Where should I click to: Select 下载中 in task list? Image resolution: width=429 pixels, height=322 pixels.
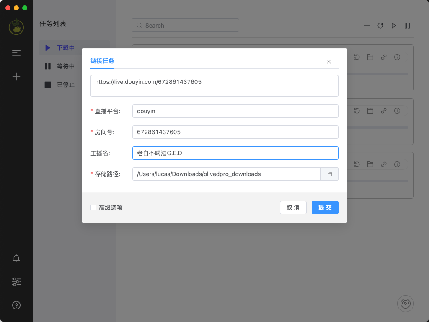coord(66,48)
